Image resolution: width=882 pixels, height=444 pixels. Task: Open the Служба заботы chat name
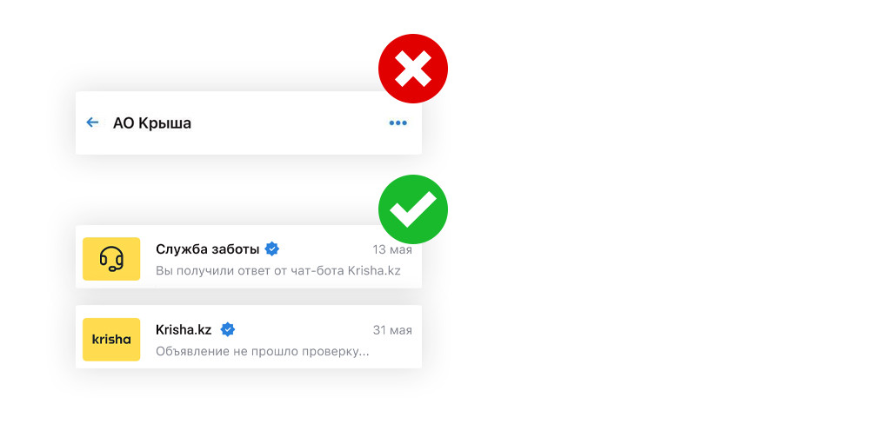tap(208, 249)
